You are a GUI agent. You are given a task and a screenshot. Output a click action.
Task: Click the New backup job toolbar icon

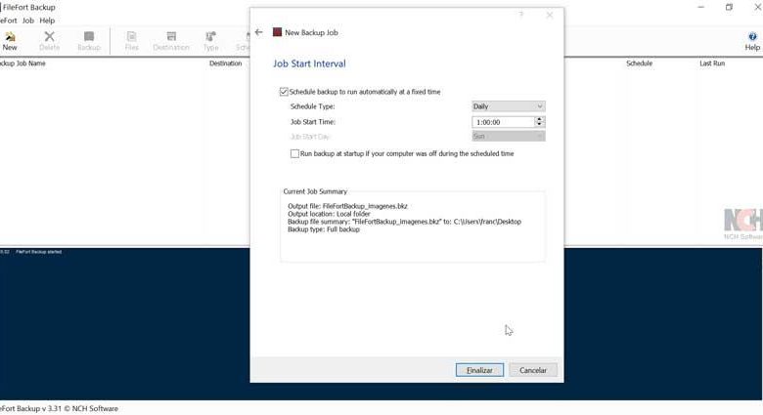click(x=10, y=41)
